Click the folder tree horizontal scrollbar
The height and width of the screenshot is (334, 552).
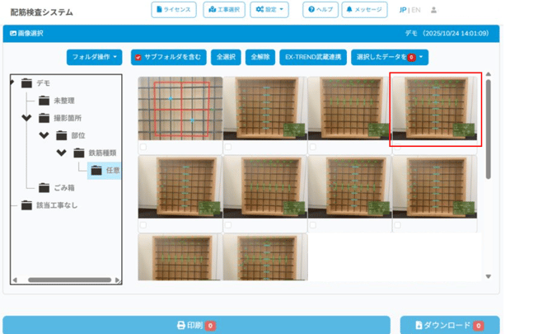tap(66, 280)
